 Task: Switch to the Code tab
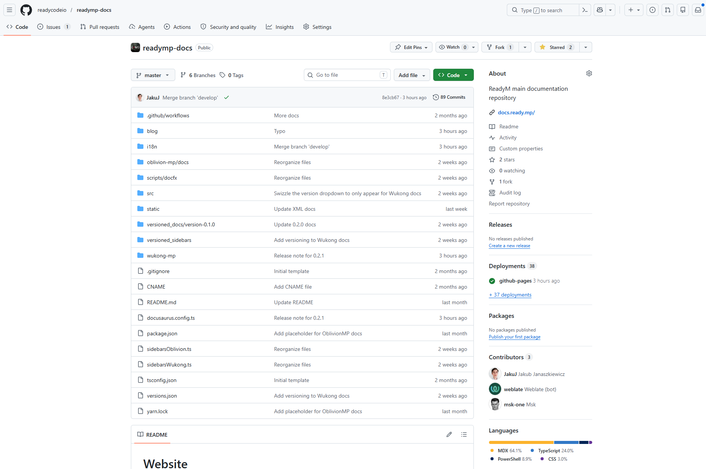[x=17, y=27]
